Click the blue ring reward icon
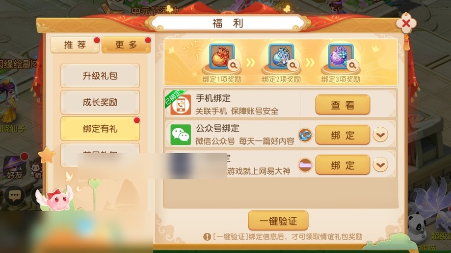 point(305,135)
